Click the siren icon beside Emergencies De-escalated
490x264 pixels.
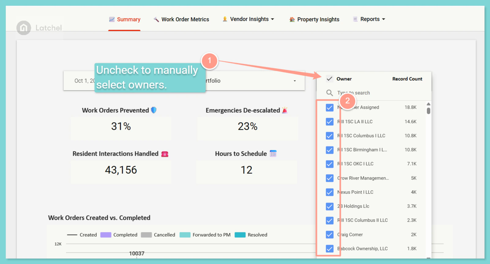(285, 110)
